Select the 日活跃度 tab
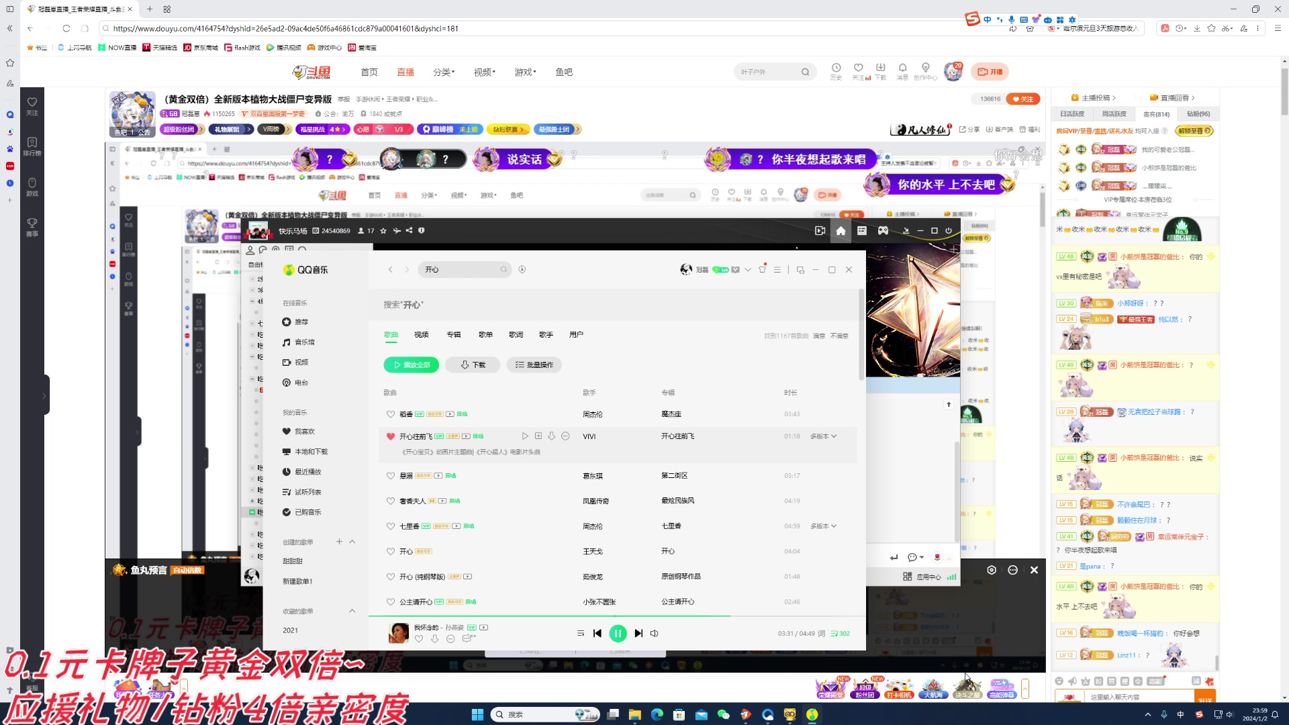This screenshot has height=725, width=1289. (1072, 114)
